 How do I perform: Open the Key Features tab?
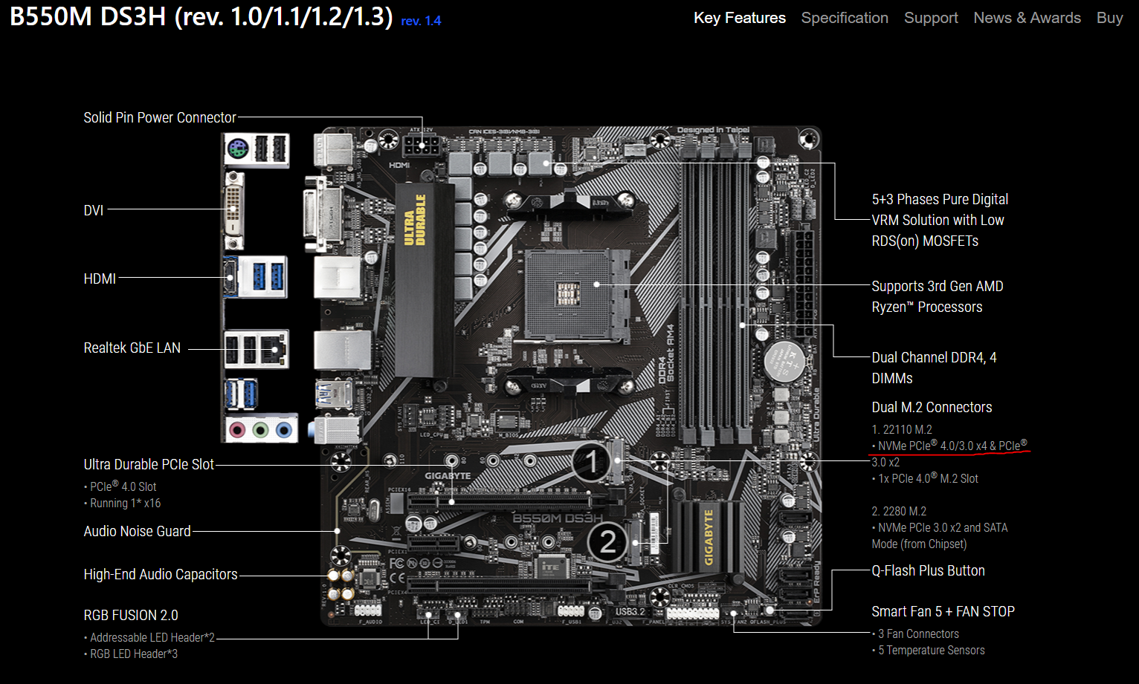739,18
